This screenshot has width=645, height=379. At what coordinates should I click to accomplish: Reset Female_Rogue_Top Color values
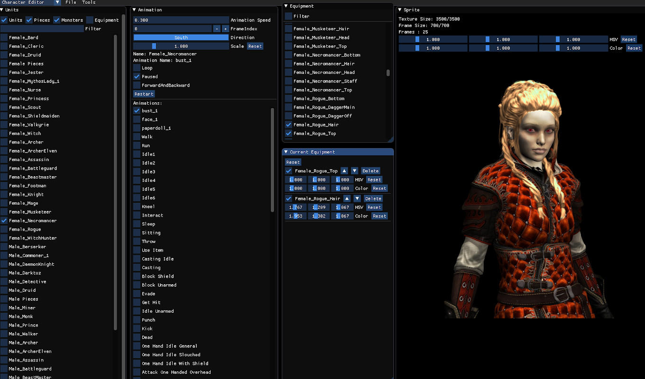coord(379,189)
